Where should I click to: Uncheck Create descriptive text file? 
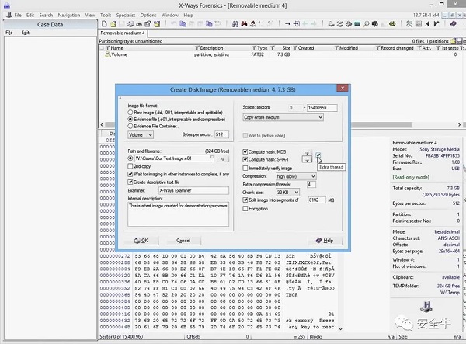tap(130, 182)
